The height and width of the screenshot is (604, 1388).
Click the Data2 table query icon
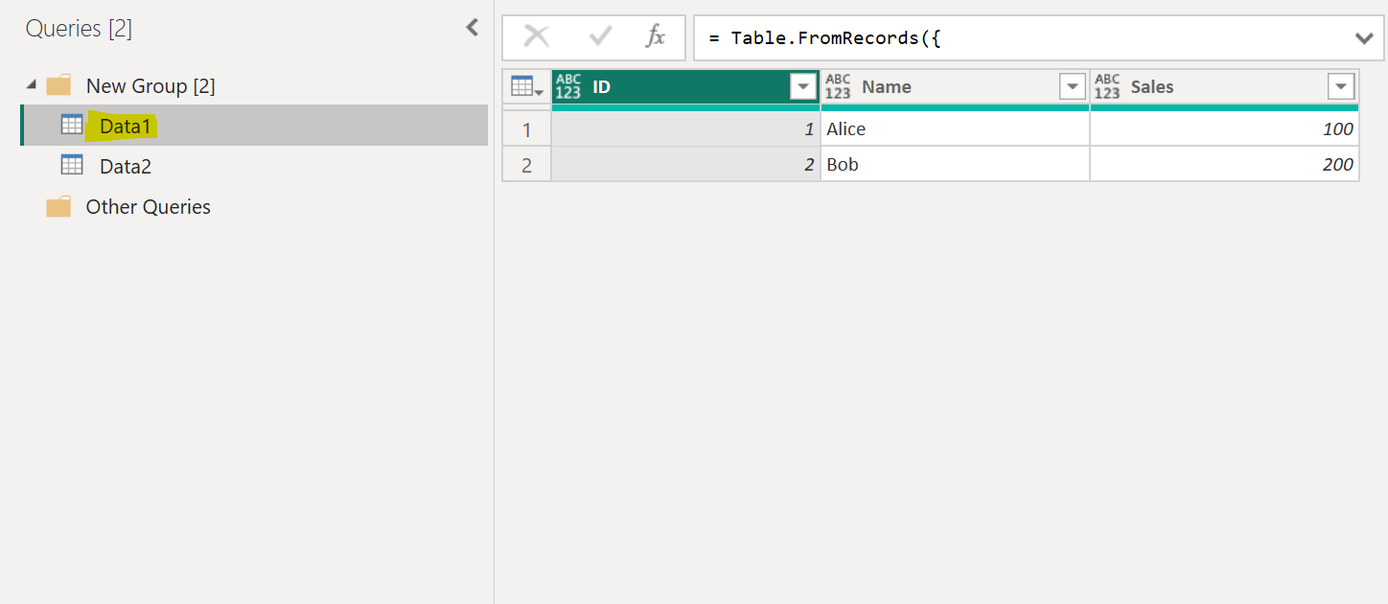tap(72, 166)
